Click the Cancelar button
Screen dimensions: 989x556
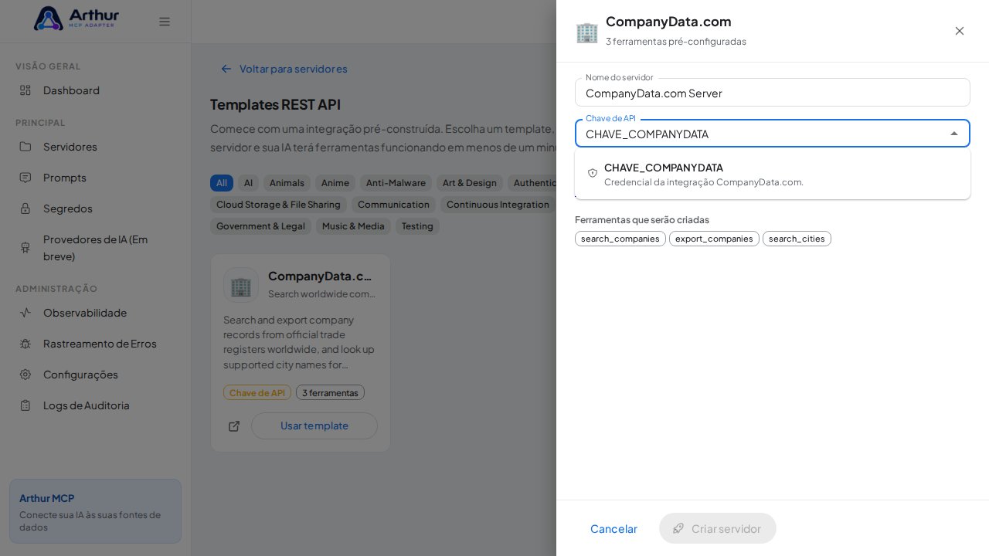coord(613,528)
